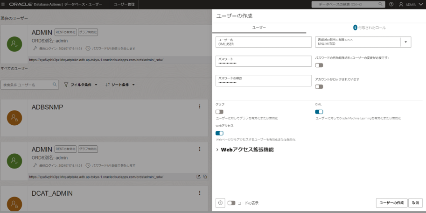Click the open-in-new-window icon by ADMIN URL

click(x=198, y=177)
